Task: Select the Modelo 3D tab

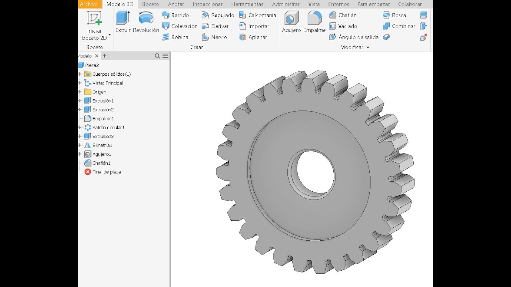Action: (x=120, y=4)
